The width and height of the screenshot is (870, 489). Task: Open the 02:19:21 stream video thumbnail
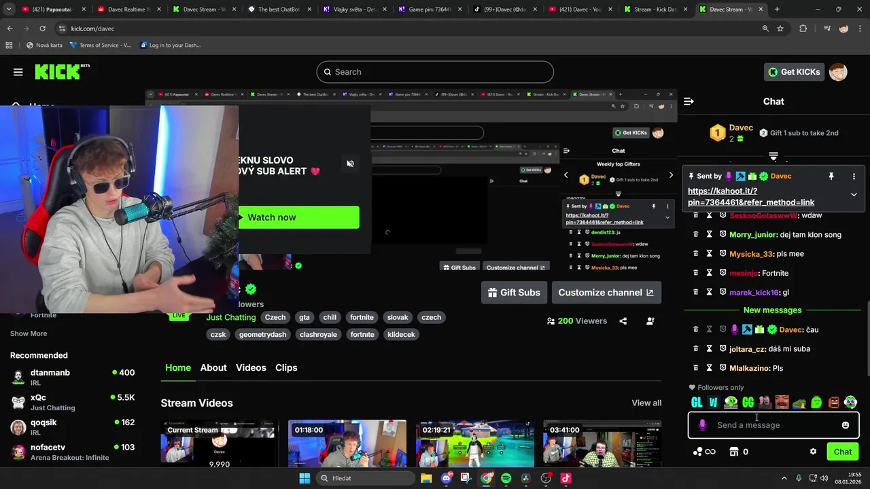475,444
